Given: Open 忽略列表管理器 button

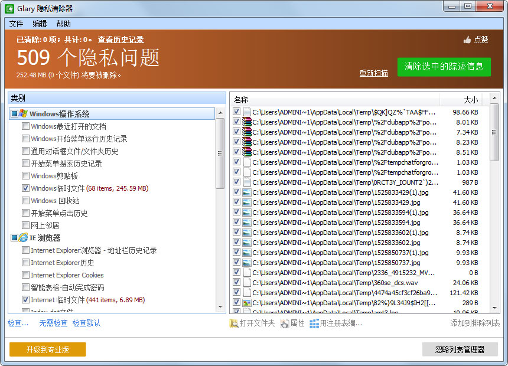Looking at the screenshot, I should [x=460, y=349].
